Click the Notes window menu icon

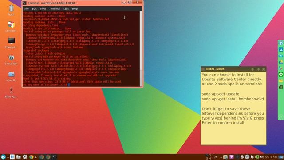(x=203, y=69)
